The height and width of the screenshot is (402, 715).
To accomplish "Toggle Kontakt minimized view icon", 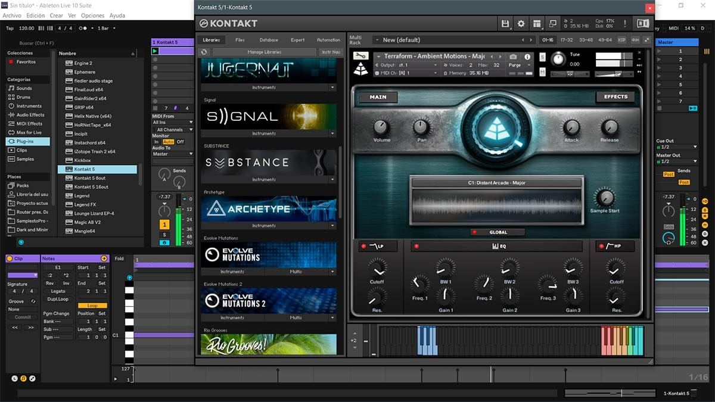I will (552, 23).
